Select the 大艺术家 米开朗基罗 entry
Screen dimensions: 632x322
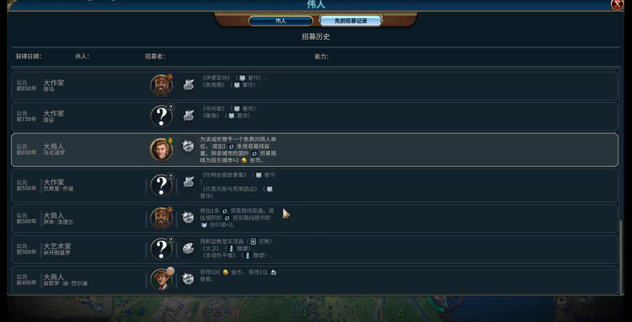click(315, 249)
